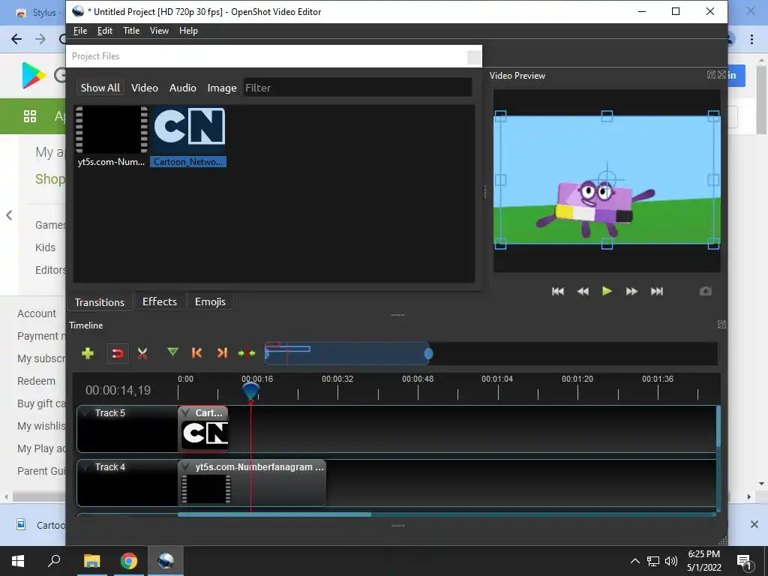This screenshot has width=768, height=576.
Task: Center timeline on playhead icon
Action: (247, 352)
